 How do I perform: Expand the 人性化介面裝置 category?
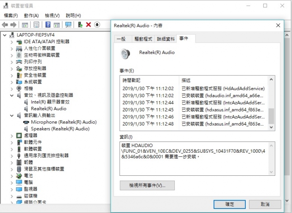pos(12,49)
